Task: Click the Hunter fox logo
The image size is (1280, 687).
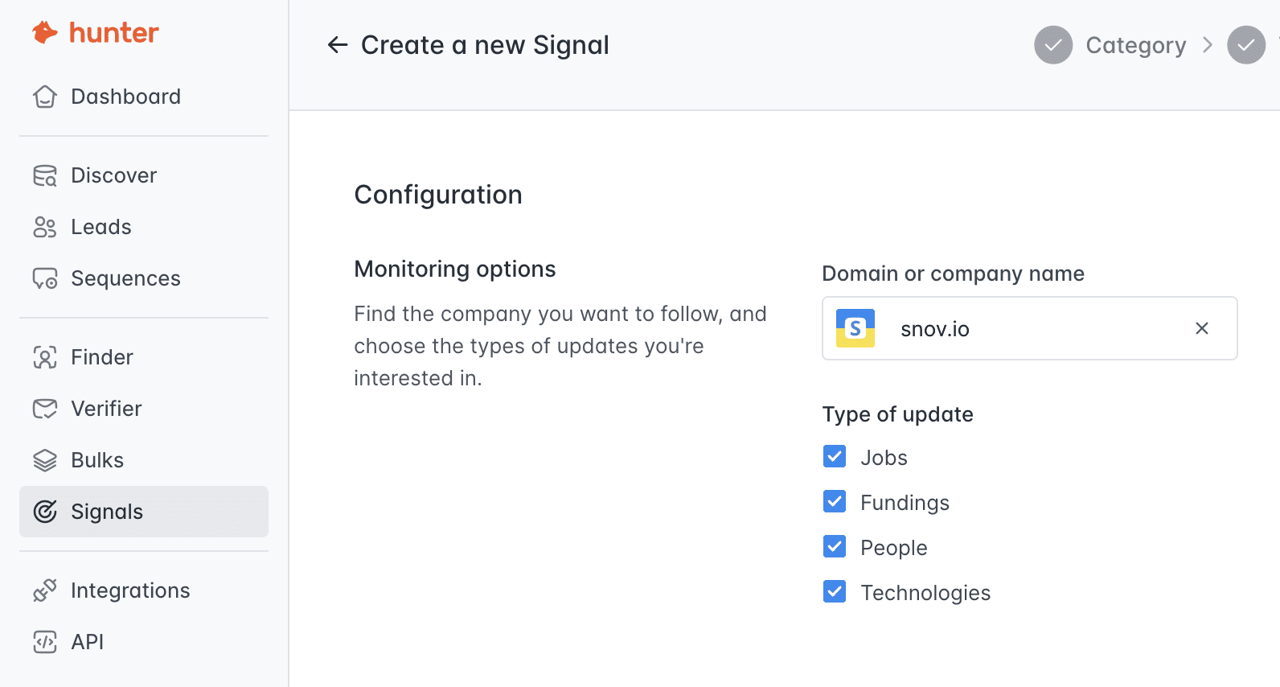Action: coord(45,33)
